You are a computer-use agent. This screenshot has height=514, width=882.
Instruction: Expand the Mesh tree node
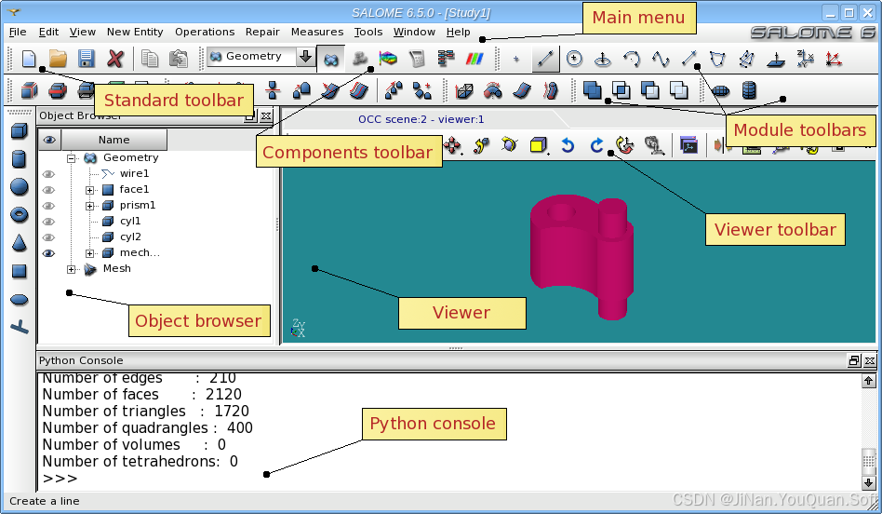pos(72,269)
